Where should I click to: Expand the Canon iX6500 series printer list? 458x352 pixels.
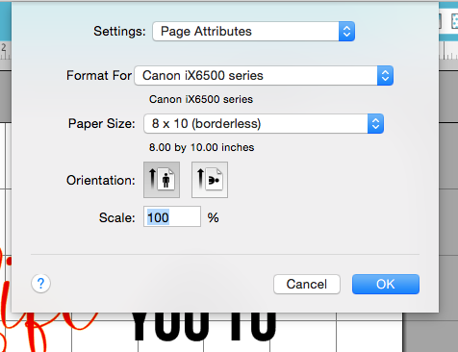(264, 76)
